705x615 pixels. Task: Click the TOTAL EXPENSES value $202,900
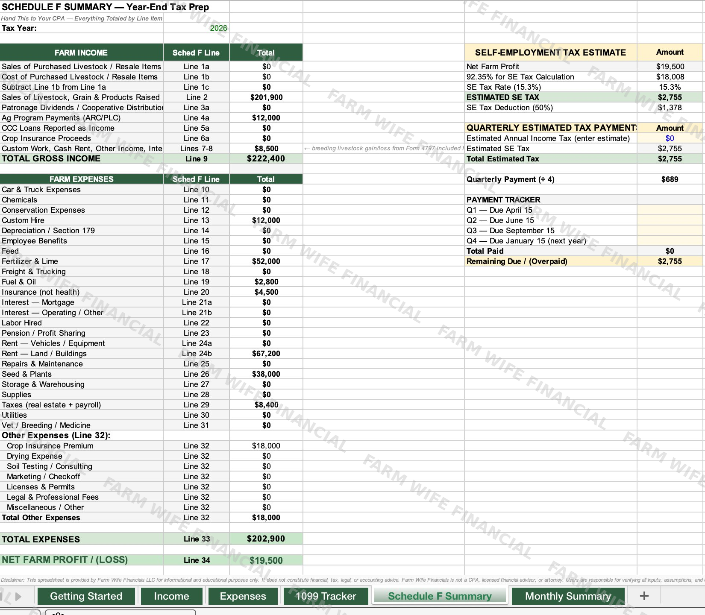tap(266, 539)
